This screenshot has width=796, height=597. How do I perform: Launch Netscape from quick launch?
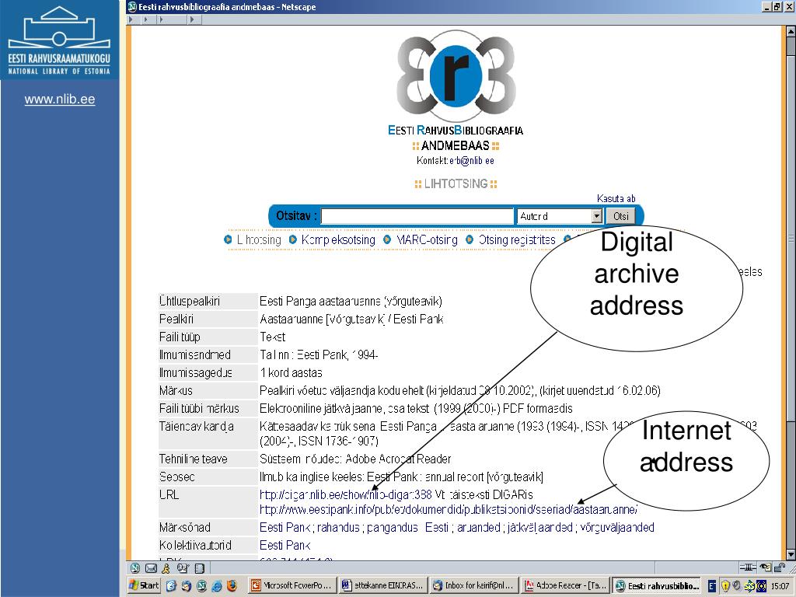(201, 585)
